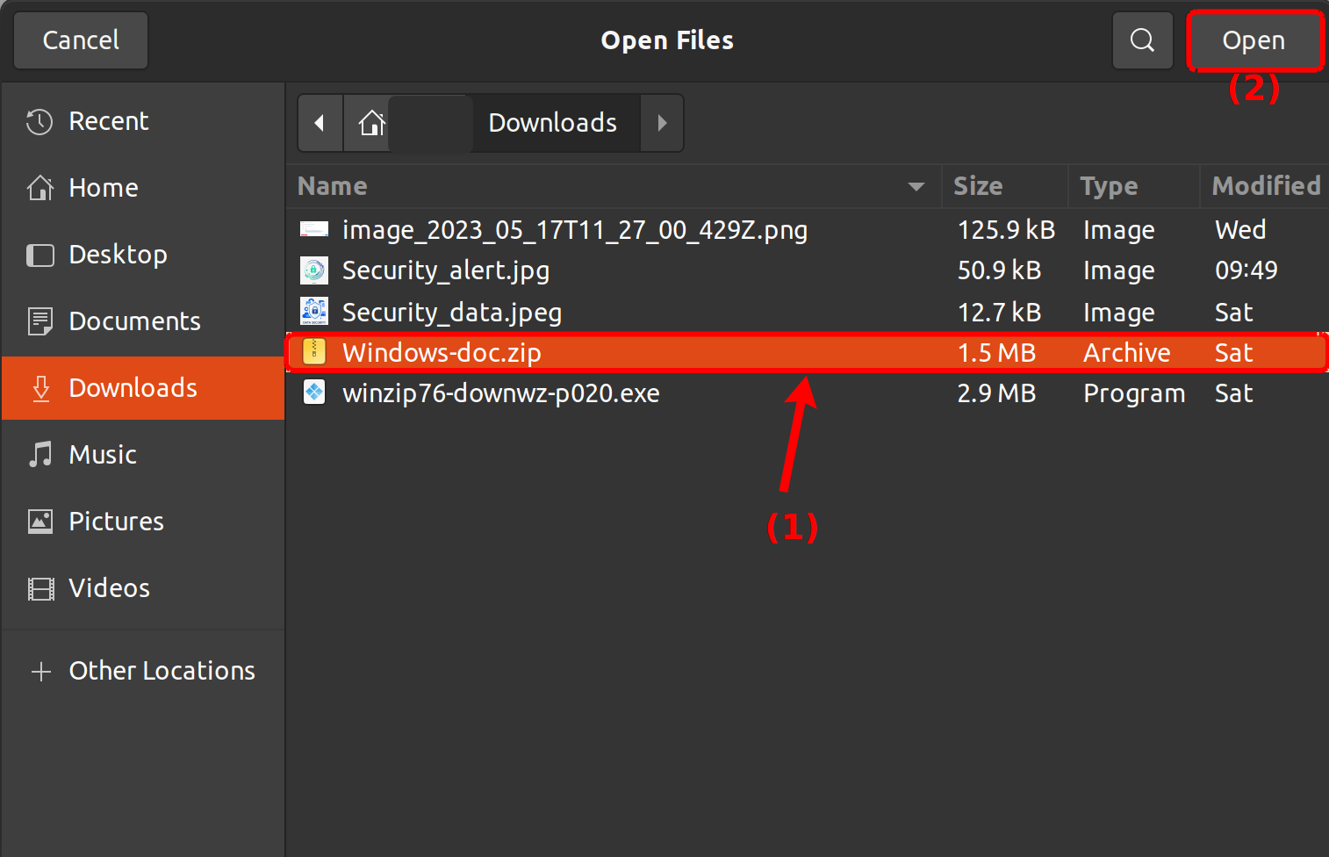Click the Security_data.jpeg thumbnail icon
This screenshot has width=1329, height=857.
coord(314,312)
